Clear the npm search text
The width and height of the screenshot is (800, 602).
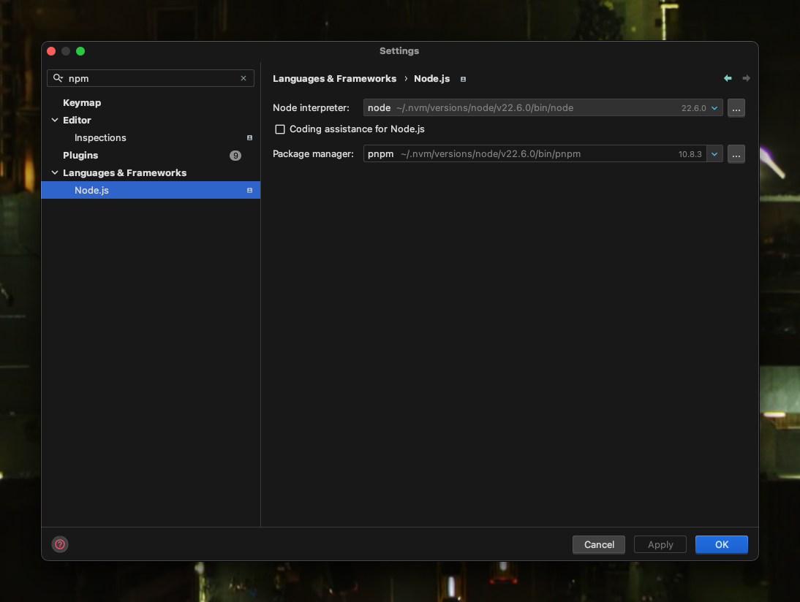[244, 78]
